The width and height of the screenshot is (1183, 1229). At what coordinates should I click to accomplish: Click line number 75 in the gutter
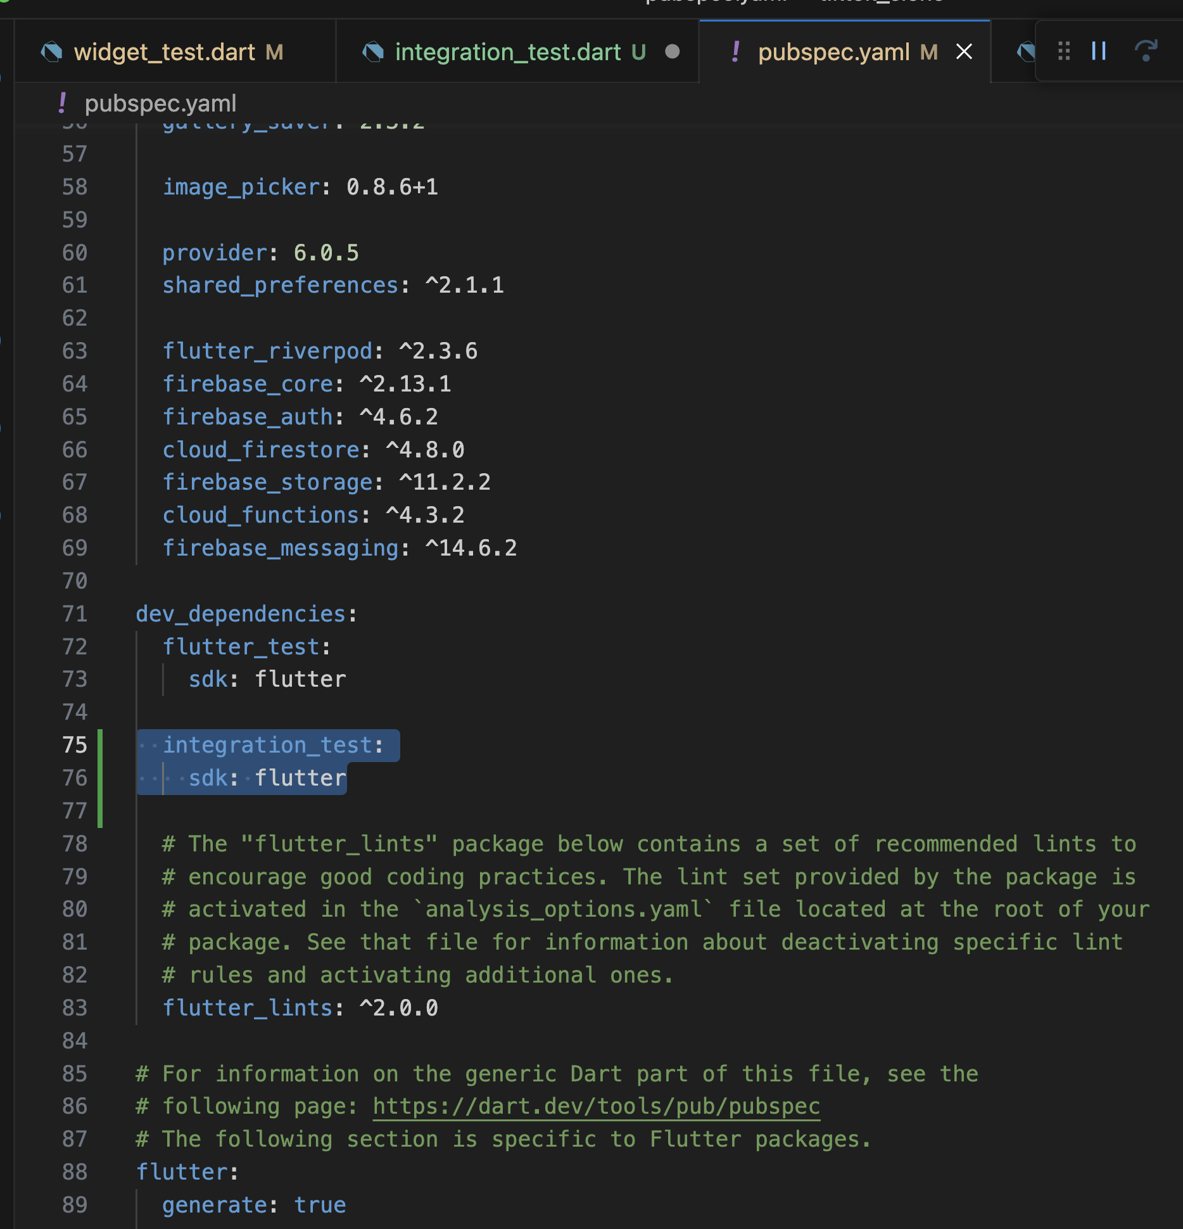[x=75, y=745]
